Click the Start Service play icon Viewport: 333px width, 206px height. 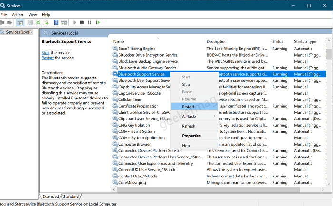click(x=74, y=22)
